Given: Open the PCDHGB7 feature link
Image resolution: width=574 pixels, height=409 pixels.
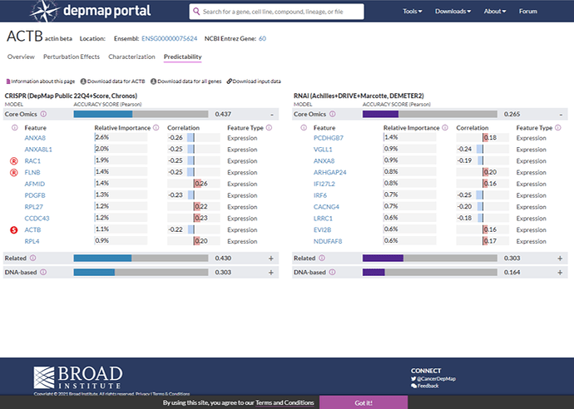Looking at the screenshot, I should pos(329,138).
